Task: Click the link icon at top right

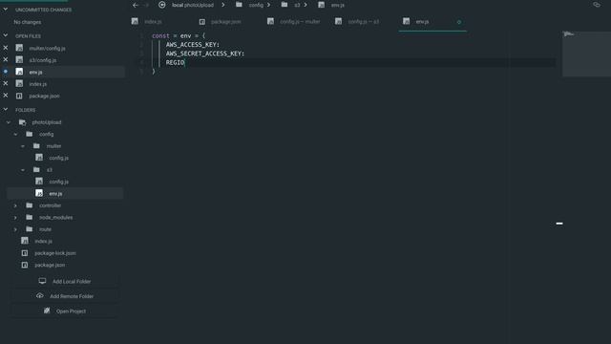Action: click(x=597, y=5)
